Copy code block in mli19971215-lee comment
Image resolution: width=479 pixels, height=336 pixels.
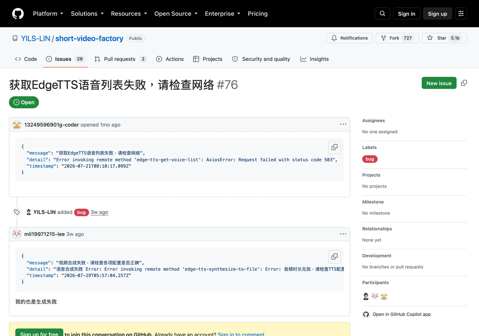(334, 257)
